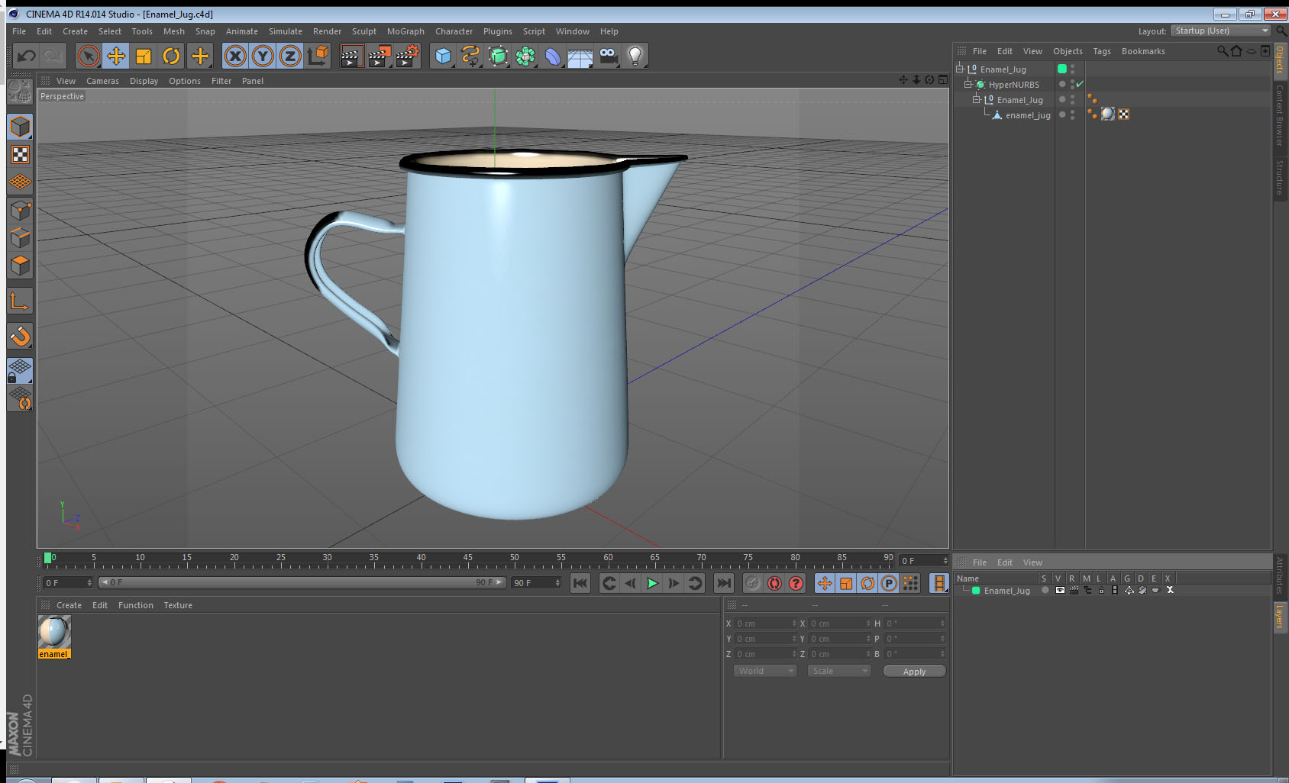This screenshot has width=1289, height=783.
Task: Open the deformer objects icon
Action: click(553, 56)
